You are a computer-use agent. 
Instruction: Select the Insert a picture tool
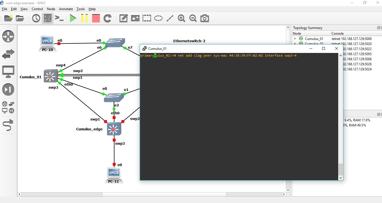[135, 19]
